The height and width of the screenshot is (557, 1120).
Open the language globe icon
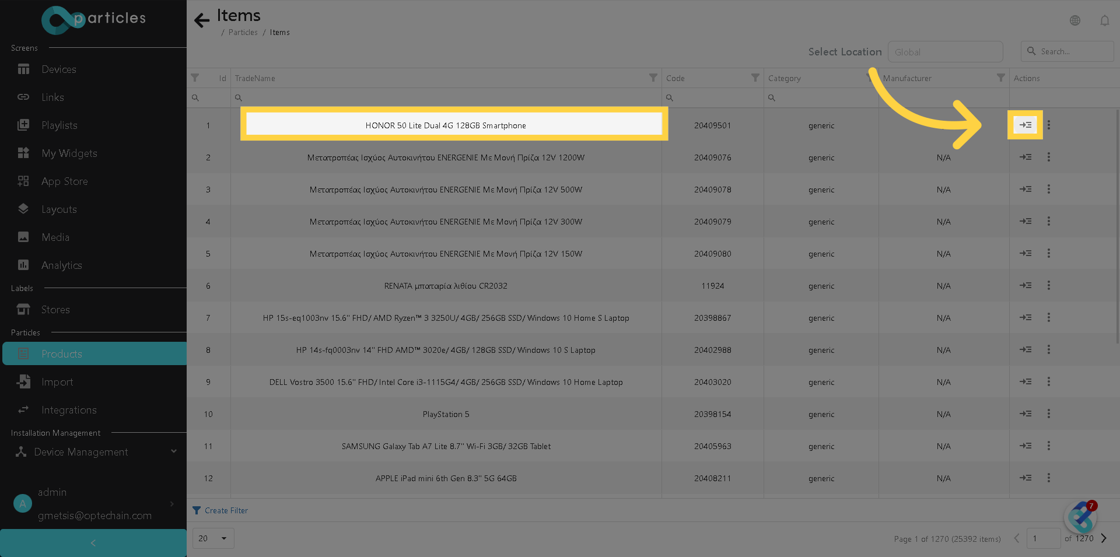[1075, 20]
